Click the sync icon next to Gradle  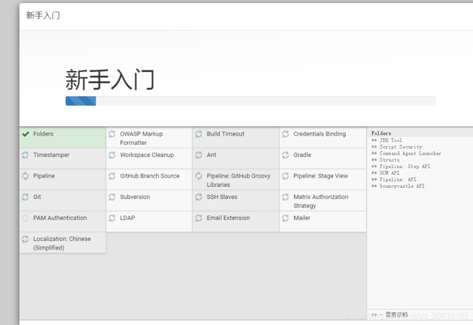(285, 155)
